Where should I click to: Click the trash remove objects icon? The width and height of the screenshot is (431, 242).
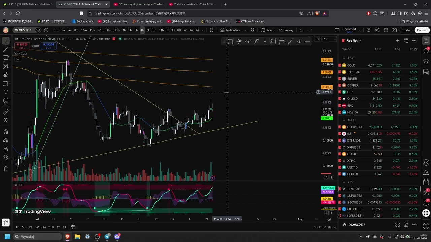pyautogui.click(x=6, y=169)
